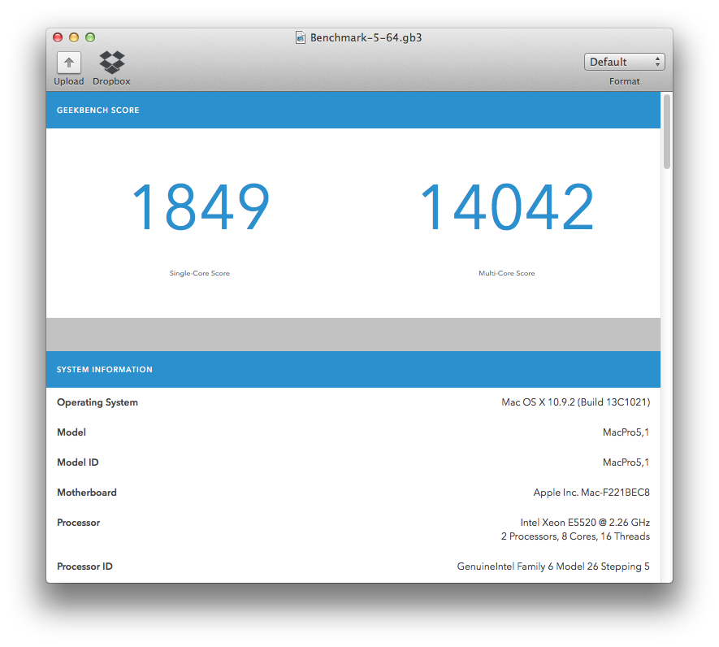Click the Motherboard row label
Image resolution: width=719 pixels, height=647 pixels.
tap(87, 493)
